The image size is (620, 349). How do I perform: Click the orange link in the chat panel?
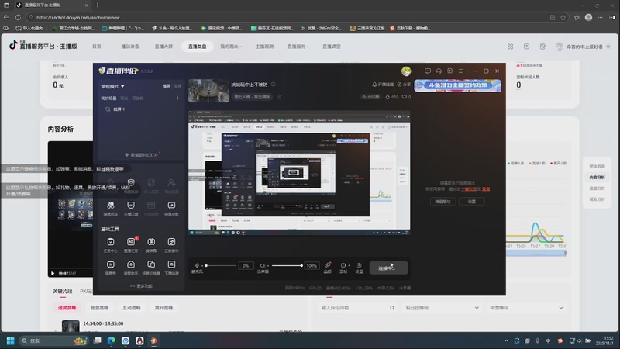[469, 189]
